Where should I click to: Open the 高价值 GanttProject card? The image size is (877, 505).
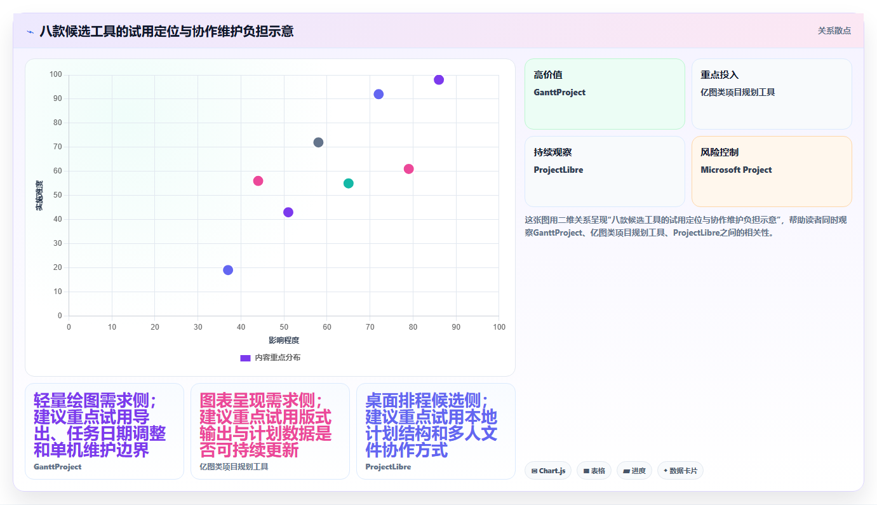point(605,94)
